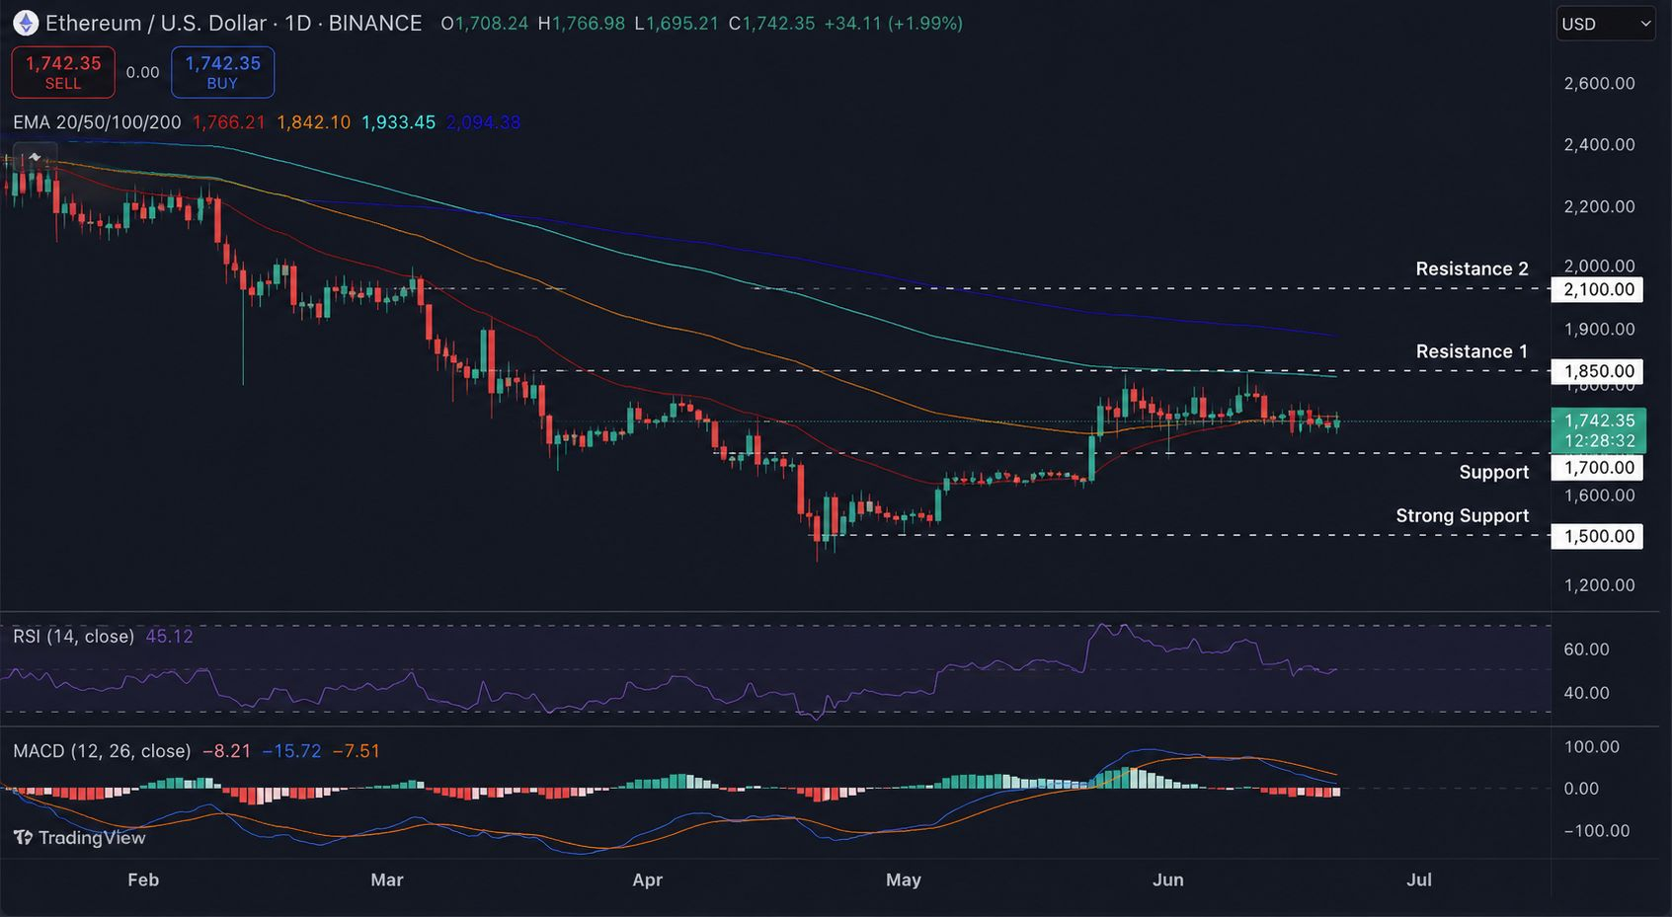1672x917 pixels.
Task: Click the EMA 200 value 2,094.38
Action: (x=484, y=122)
